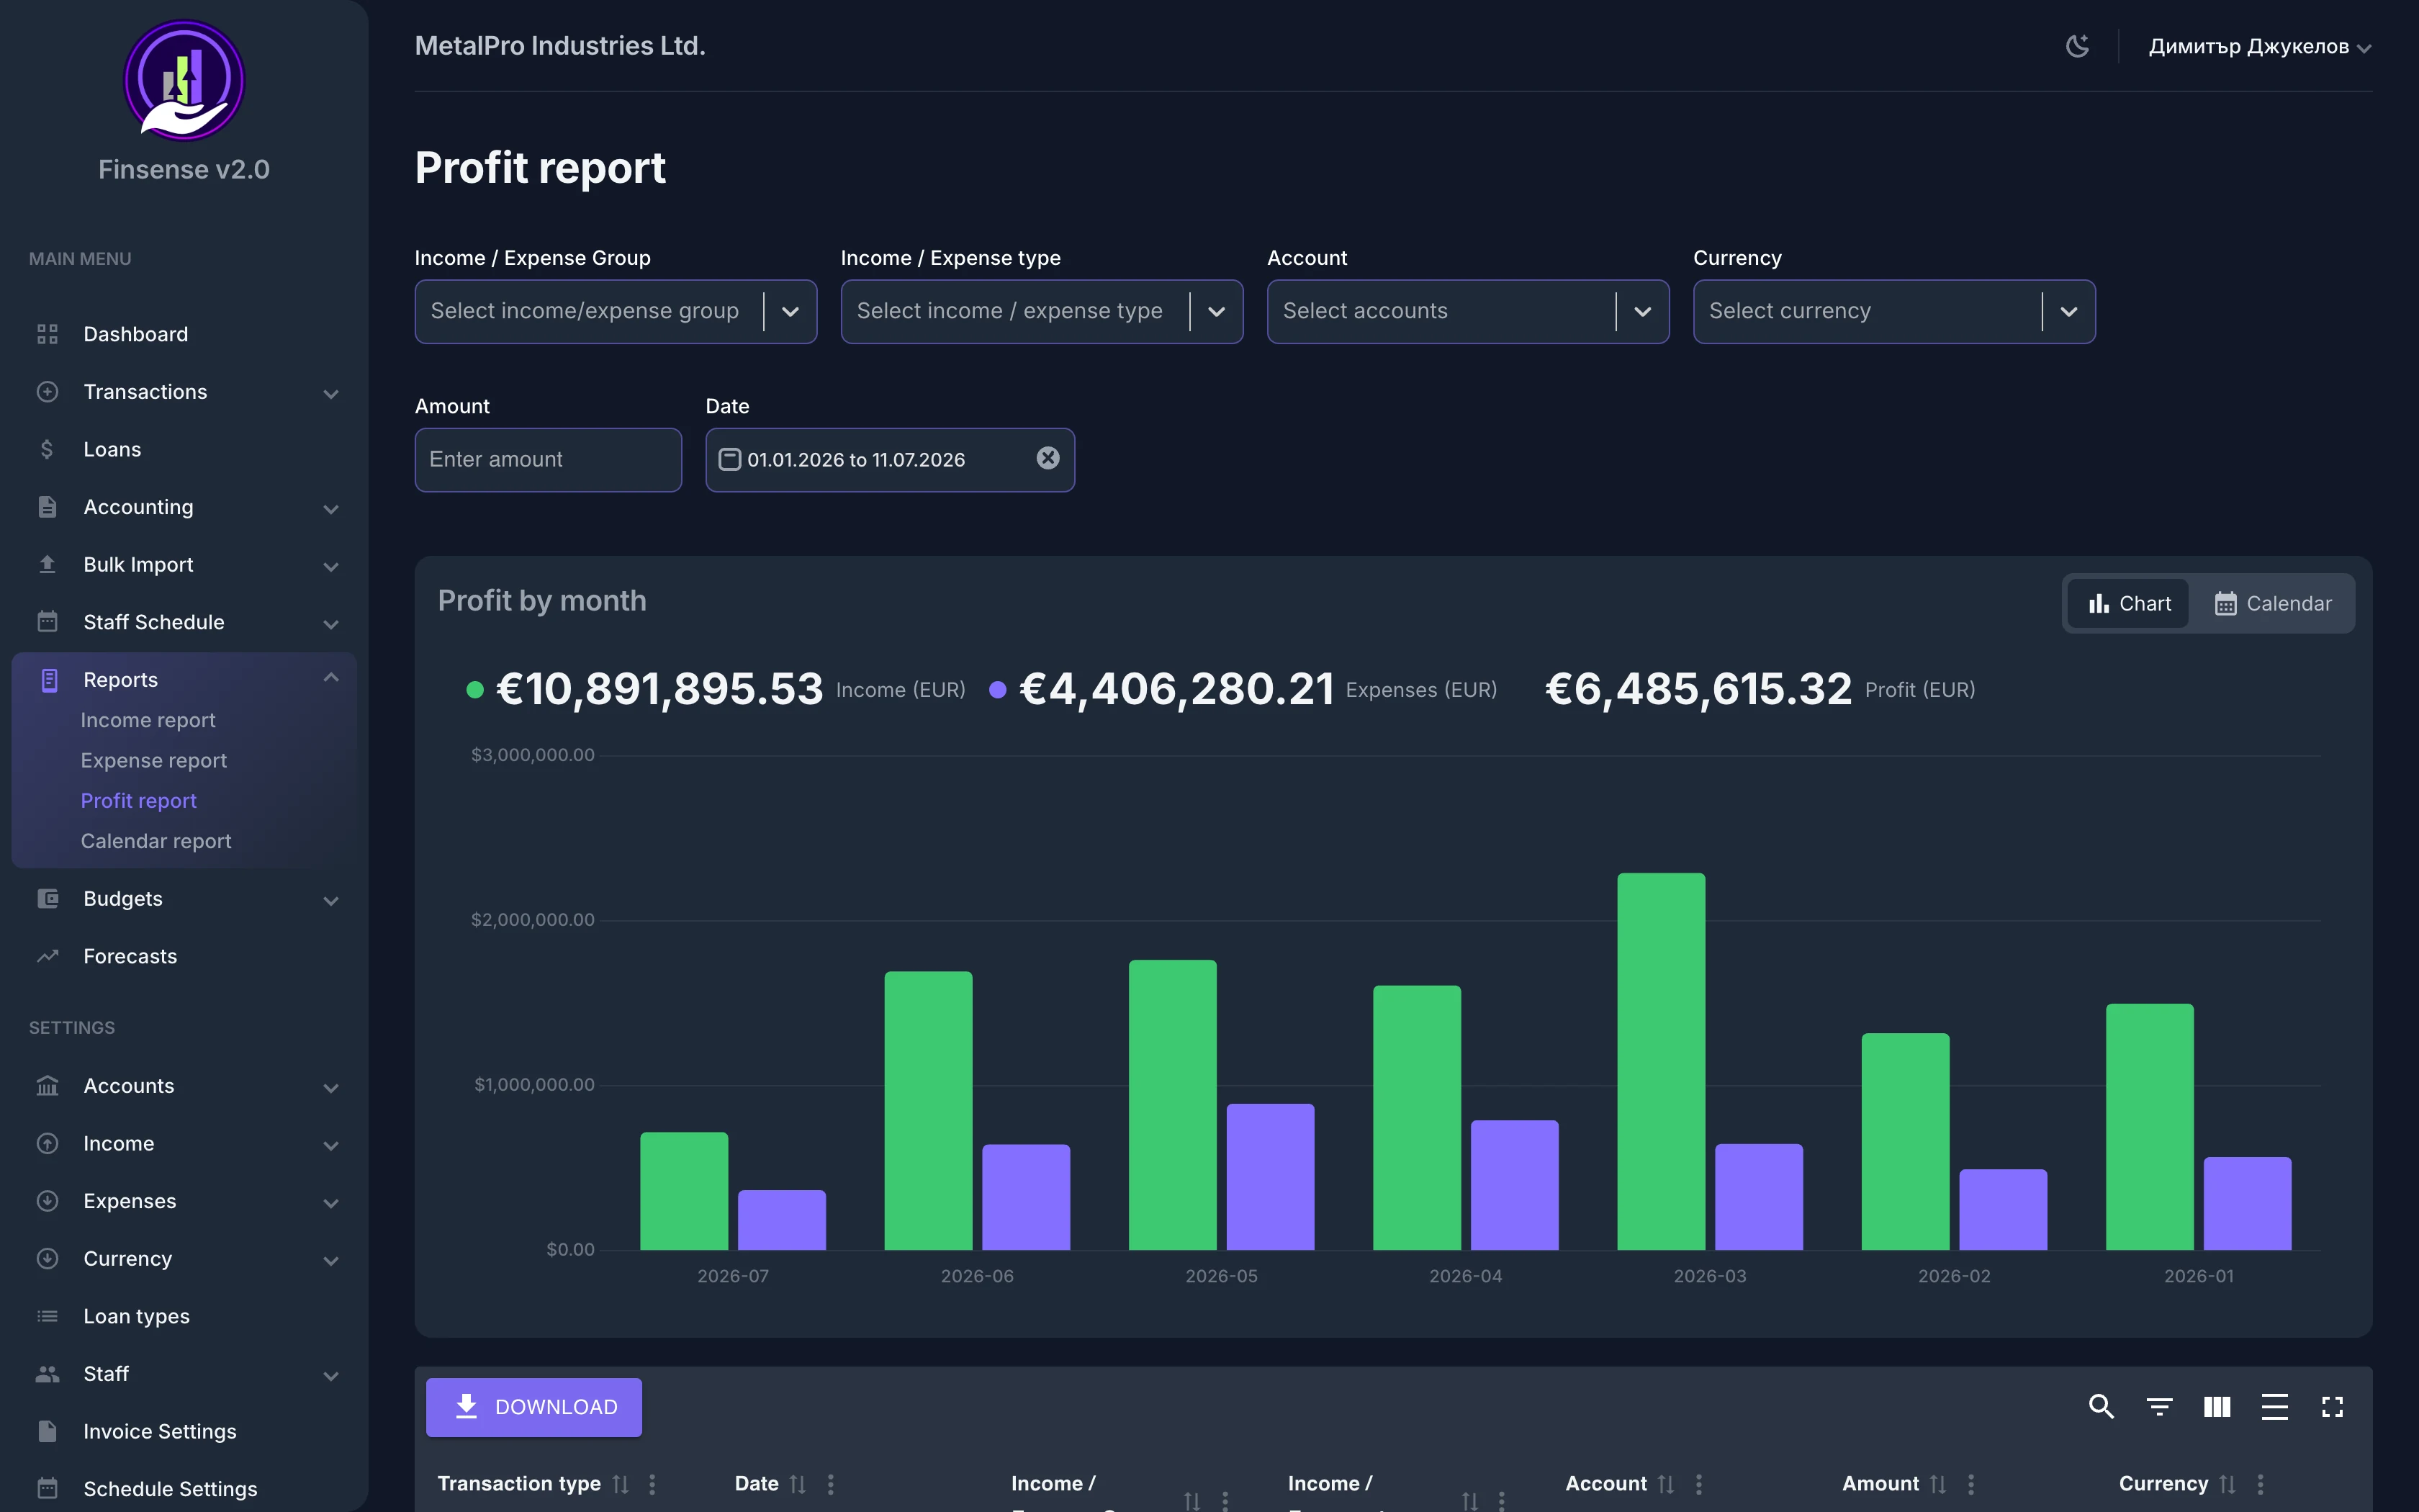Toggle table full screen icon
The width and height of the screenshot is (2419, 1512).
(2332, 1407)
